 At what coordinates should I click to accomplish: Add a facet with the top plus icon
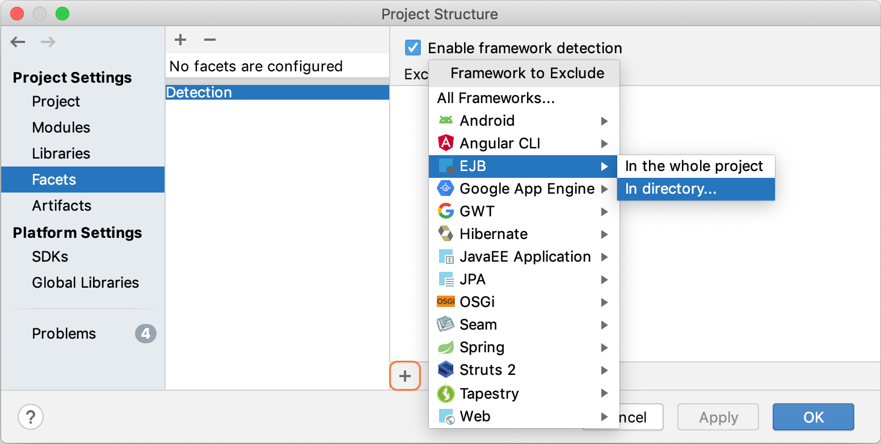(x=180, y=40)
